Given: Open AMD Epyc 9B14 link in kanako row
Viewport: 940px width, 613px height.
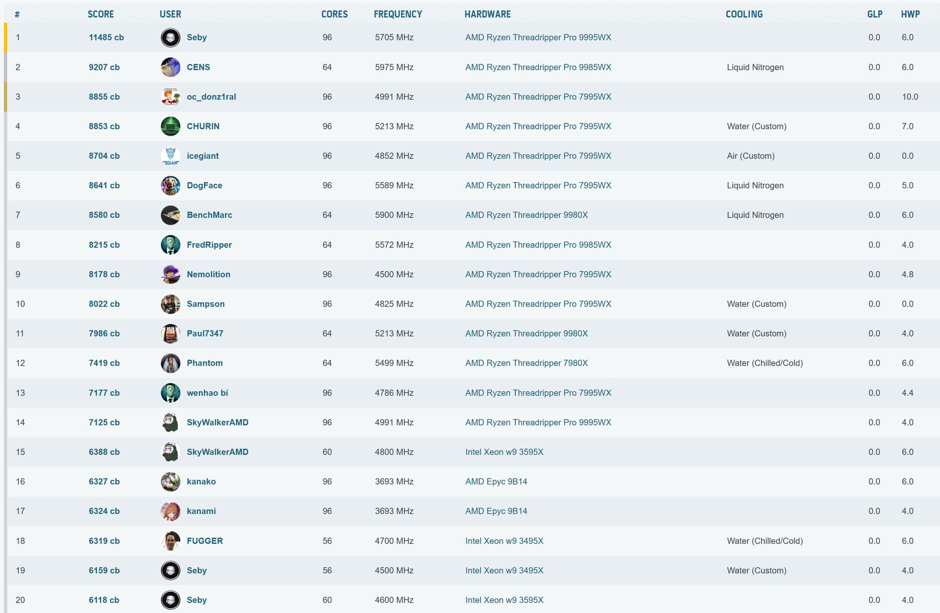Looking at the screenshot, I should pyautogui.click(x=496, y=481).
